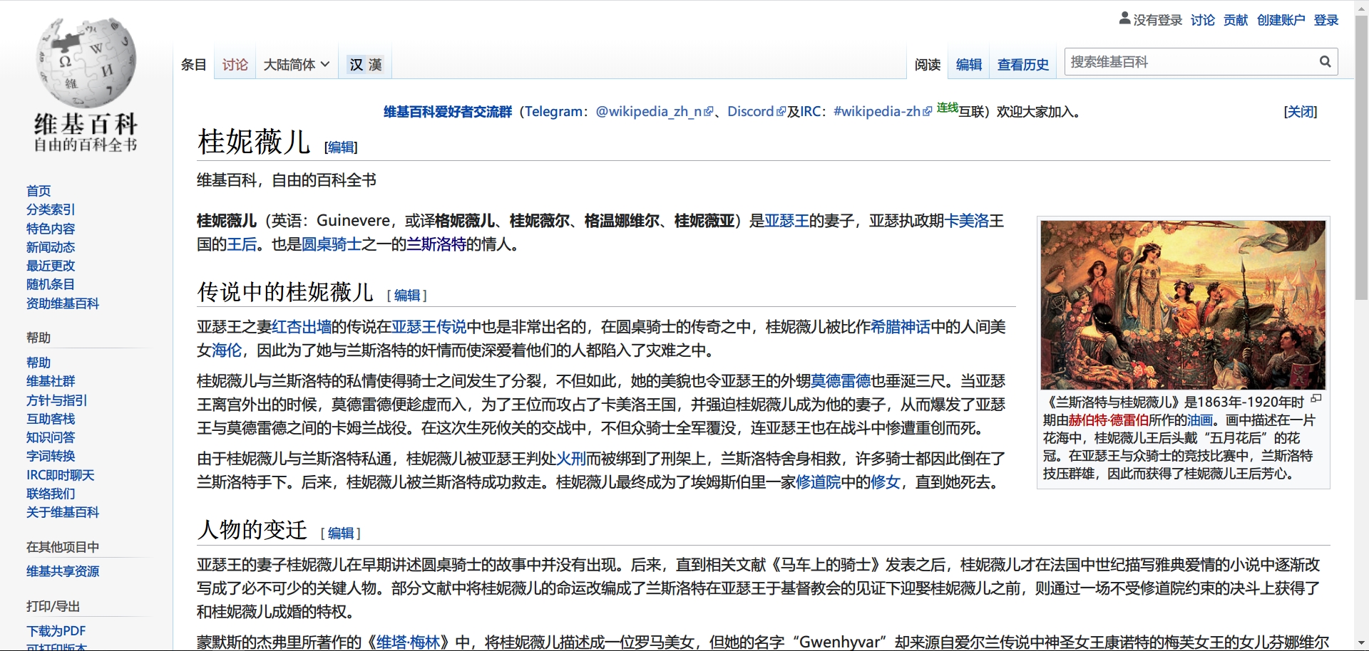The height and width of the screenshot is (651, 1369).
Task: Open the 随机条目 sidebar link
Action: click(50, 284)
